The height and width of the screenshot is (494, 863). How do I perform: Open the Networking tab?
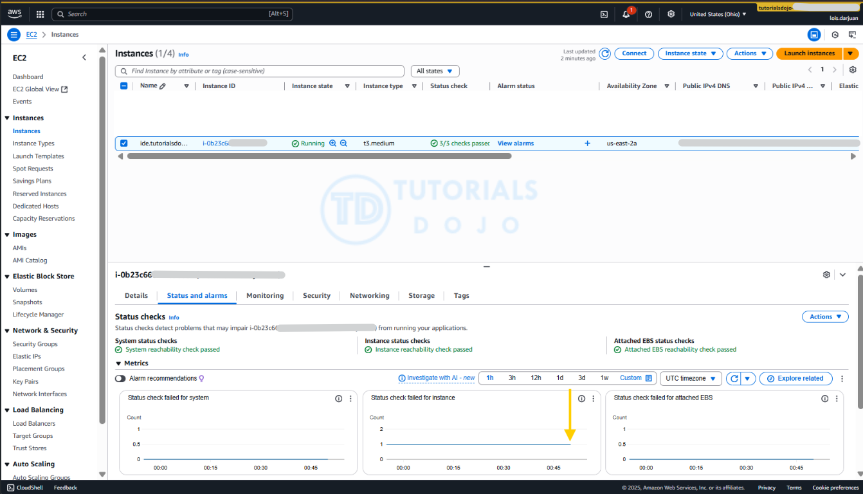(369, 296)
